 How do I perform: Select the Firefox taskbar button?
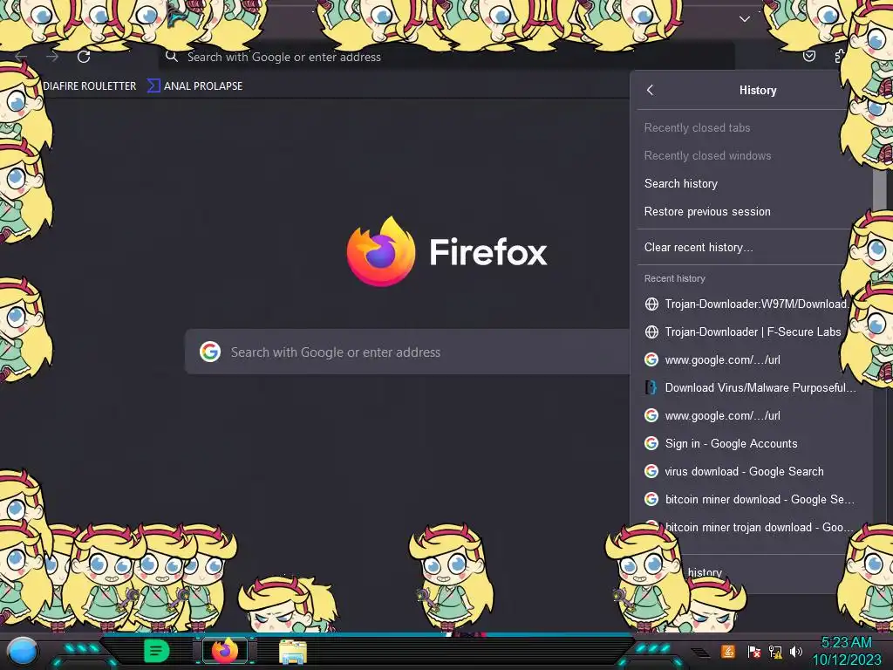click(x=225, y=651)
